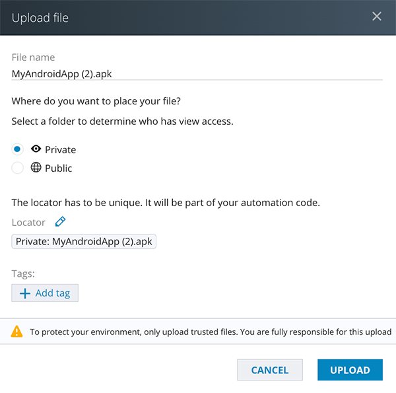Click the File name input field
This screenshot has height=393, width=396.
click(197, 73)
